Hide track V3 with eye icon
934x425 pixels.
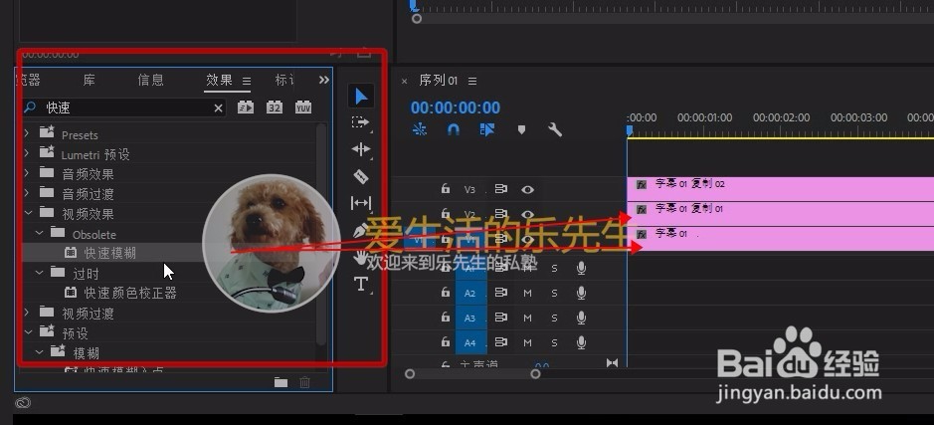[527, 189]
